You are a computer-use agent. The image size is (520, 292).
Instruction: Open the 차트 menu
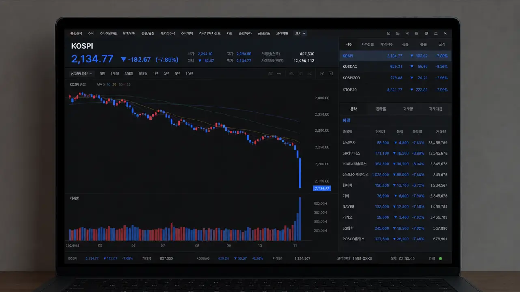[x=230, y=33]
